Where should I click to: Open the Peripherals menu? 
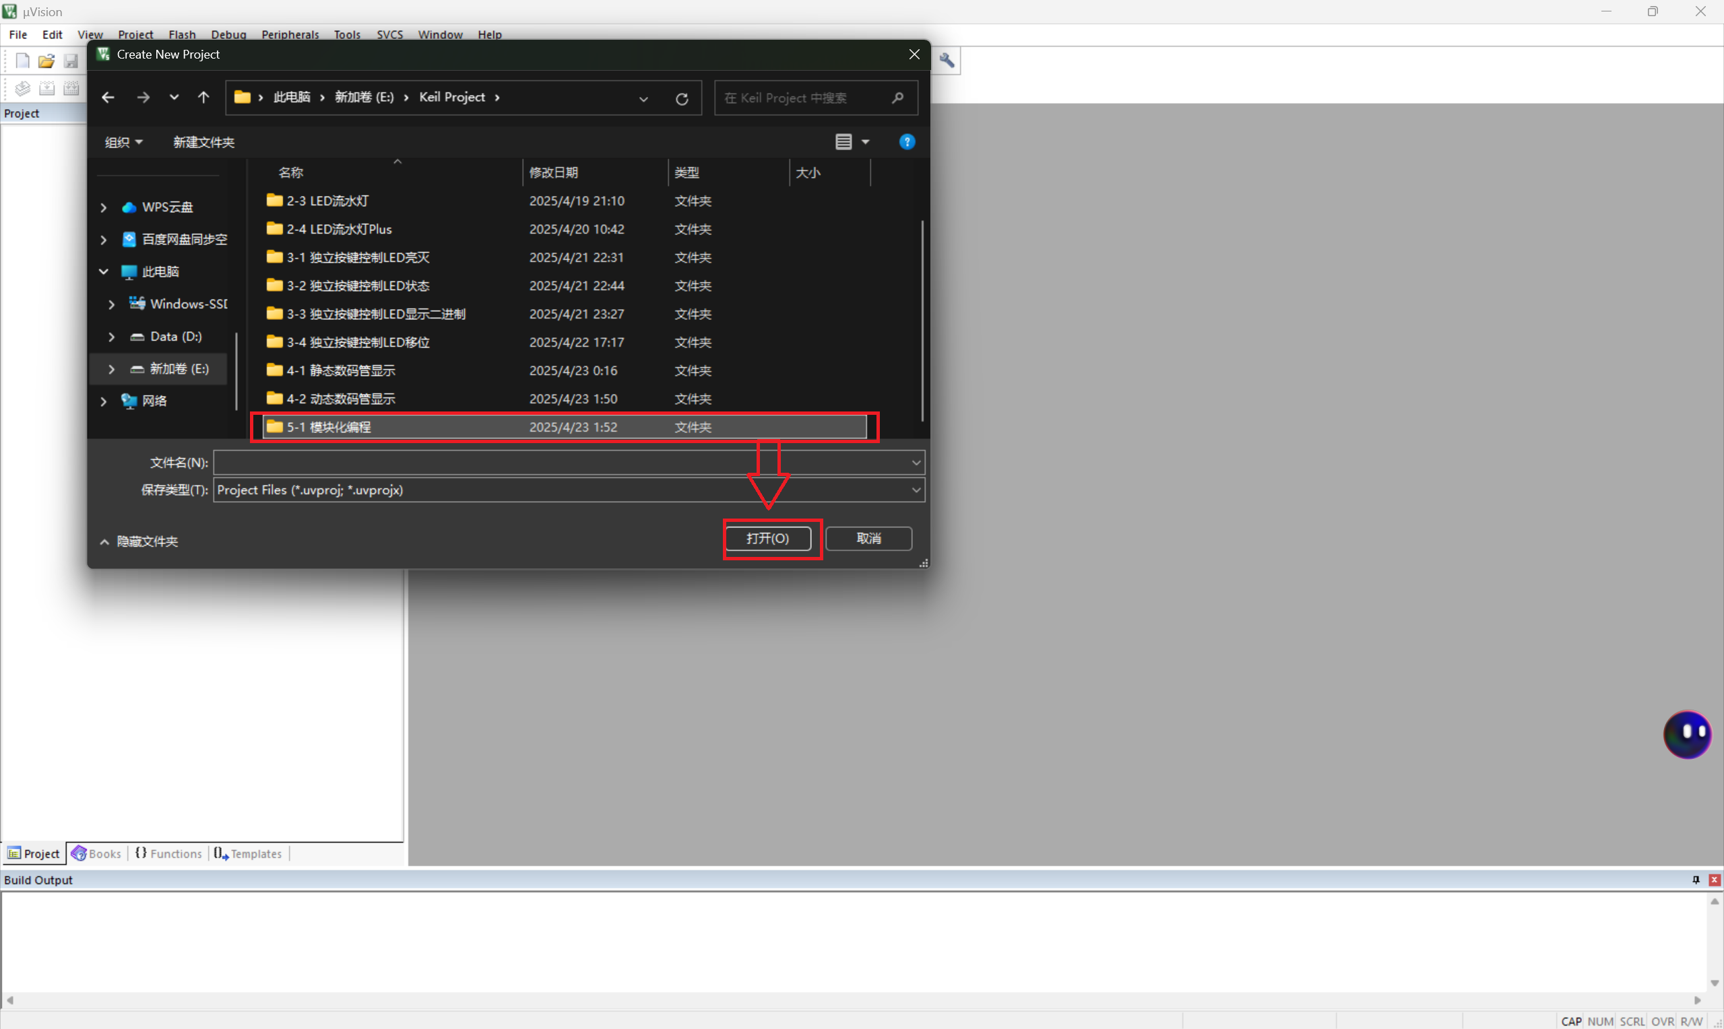coord(290,34)
